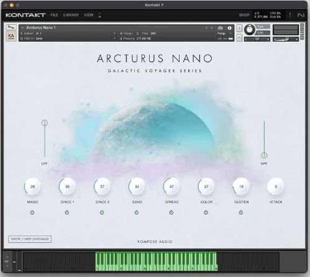Expand the Output channel dropdown

point(114,34)
